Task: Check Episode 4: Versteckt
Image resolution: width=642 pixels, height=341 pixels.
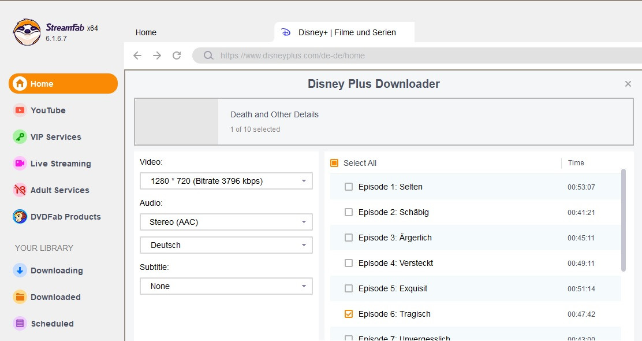Action: click(x=349, y=263)
